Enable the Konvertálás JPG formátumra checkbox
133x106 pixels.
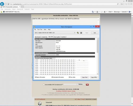point(44,85)
